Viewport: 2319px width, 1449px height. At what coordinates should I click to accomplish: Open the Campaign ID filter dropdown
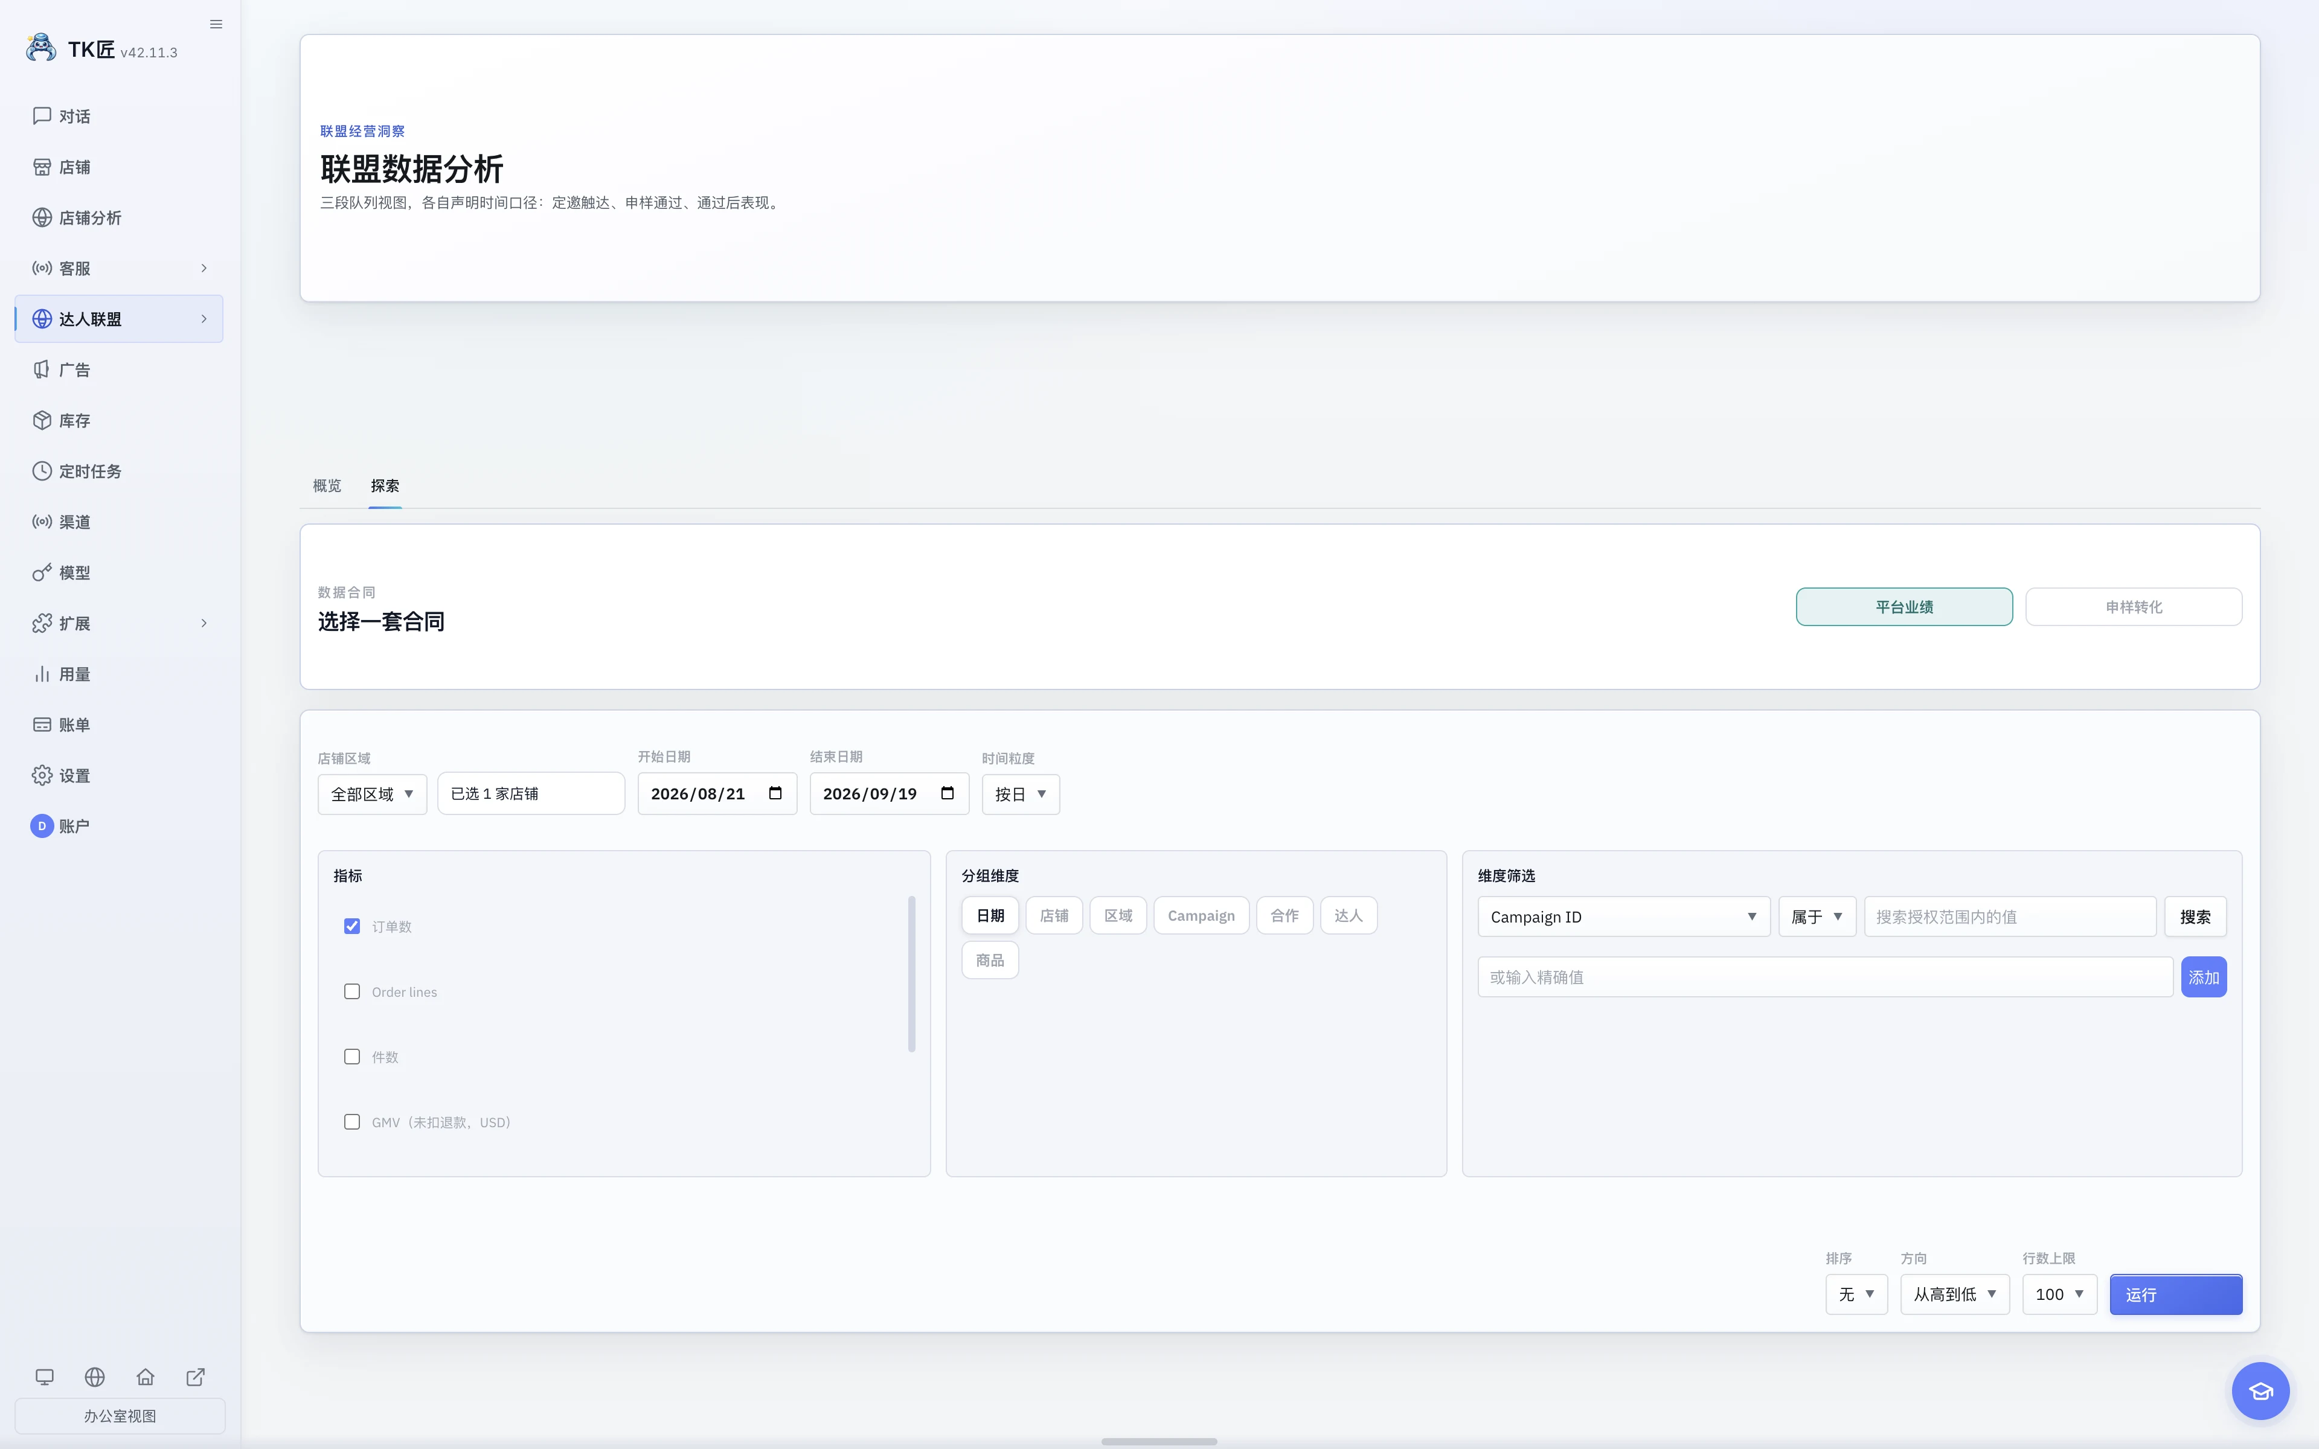coord(1623,917)
